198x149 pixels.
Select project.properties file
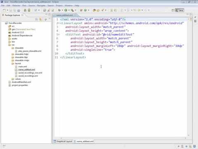(18, 85)
